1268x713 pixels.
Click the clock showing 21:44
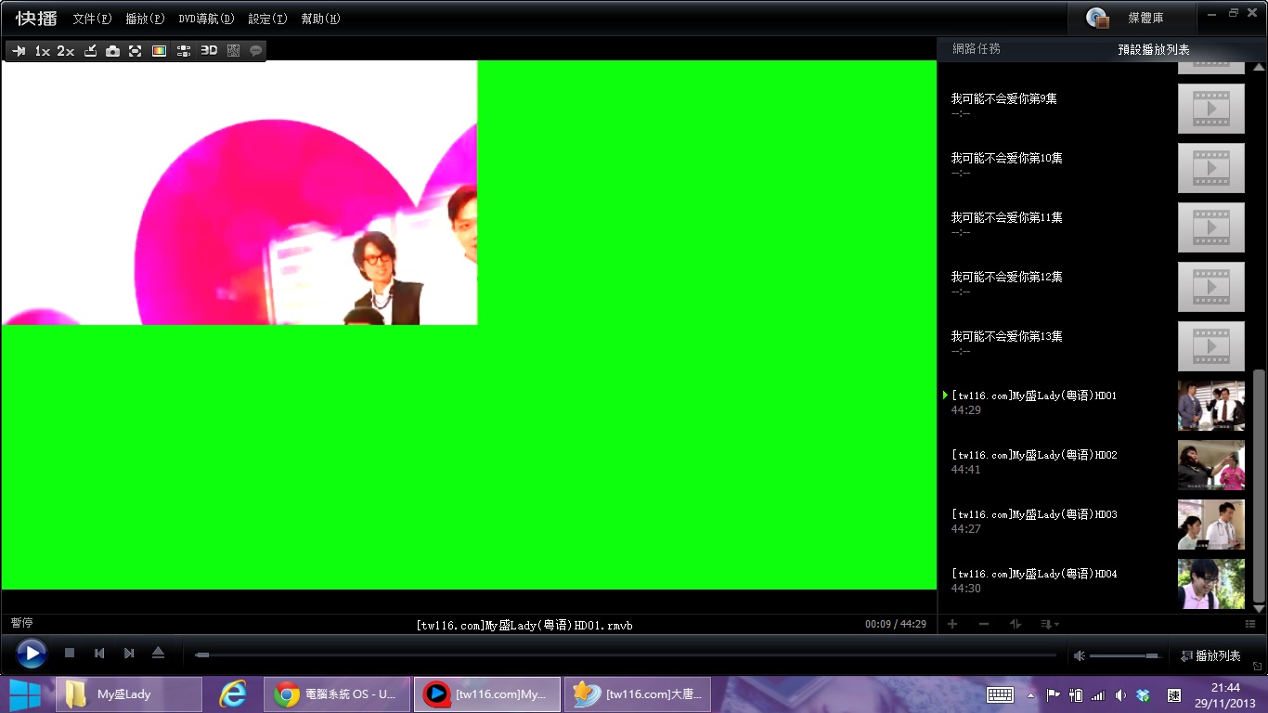pos(1225,694)
